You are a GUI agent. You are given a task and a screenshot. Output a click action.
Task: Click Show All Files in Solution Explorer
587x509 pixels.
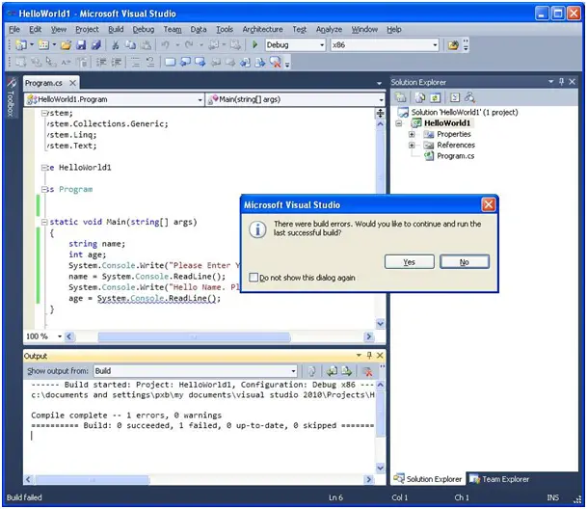[420, 97]
